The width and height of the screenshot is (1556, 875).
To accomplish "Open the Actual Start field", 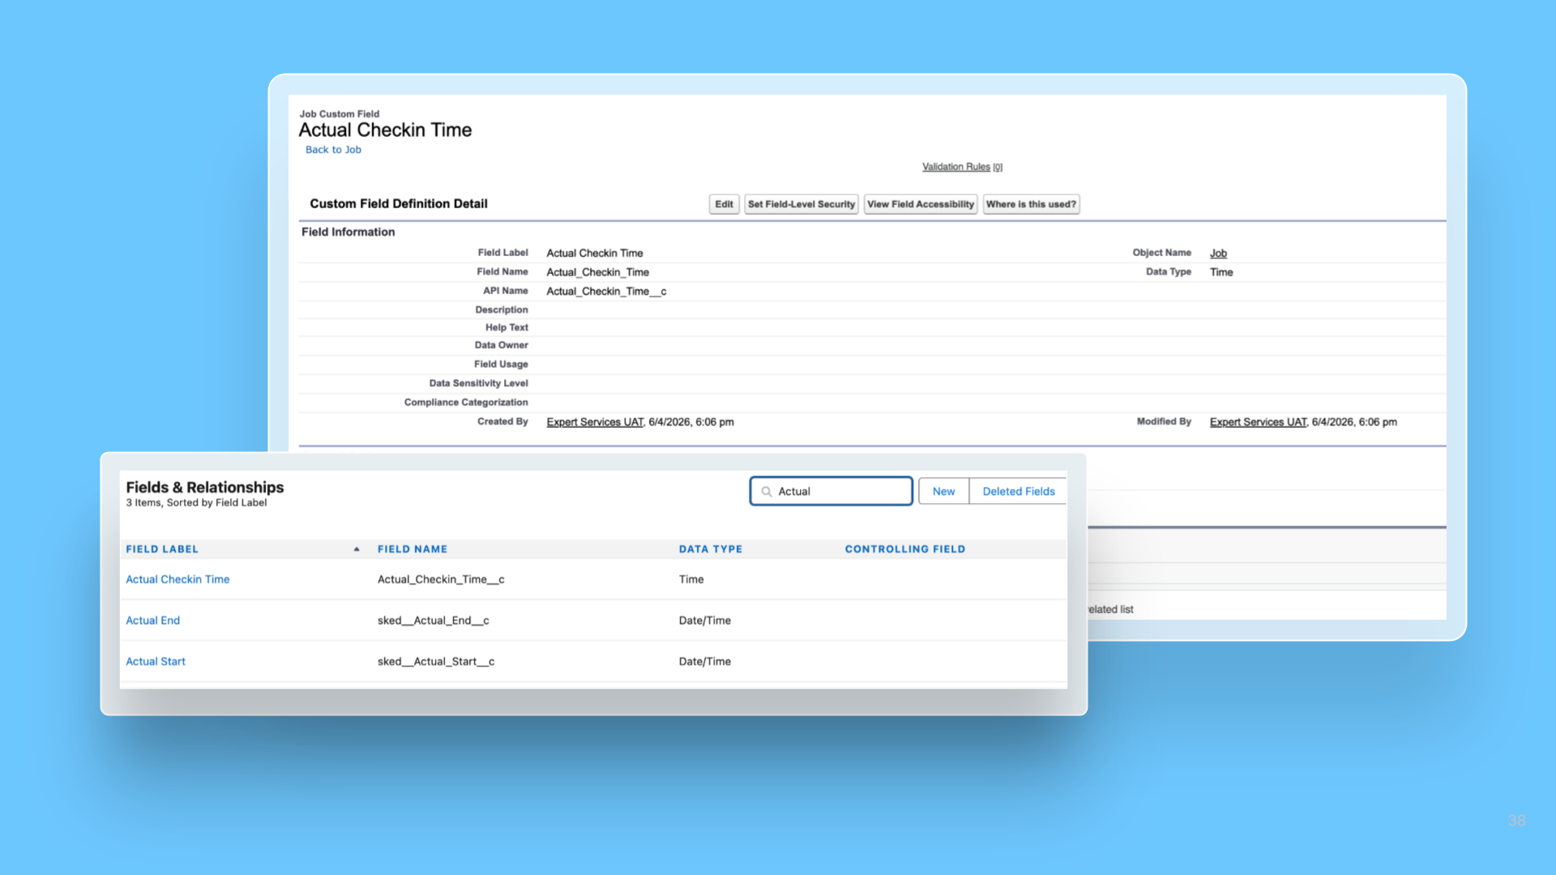I will pos(156,662).
